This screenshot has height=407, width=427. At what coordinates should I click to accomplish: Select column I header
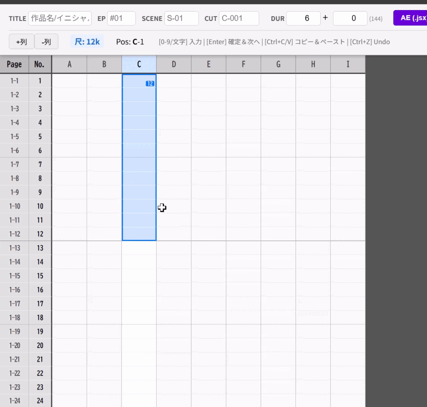pyautogui.click(x=348, y=64)
